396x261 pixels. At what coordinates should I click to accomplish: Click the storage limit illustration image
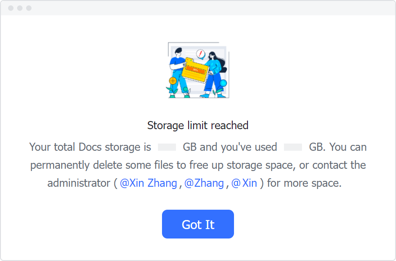click(198, 70)
